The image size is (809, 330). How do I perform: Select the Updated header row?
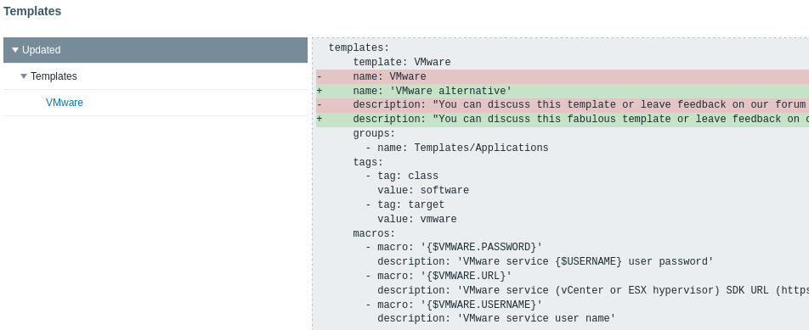(x=156, y=50)
